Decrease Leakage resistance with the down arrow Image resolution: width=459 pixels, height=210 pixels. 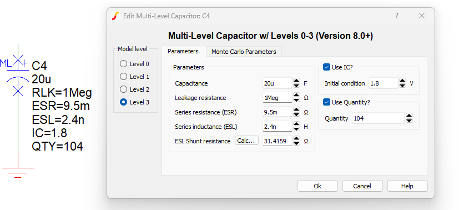[296, 100]
